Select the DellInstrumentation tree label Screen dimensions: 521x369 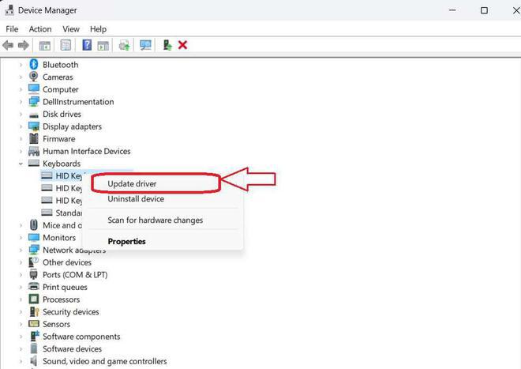[78, 102]
